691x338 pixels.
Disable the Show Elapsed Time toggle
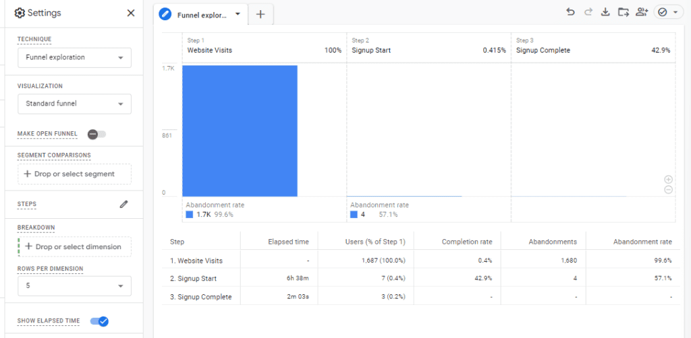(x=99, y=321)
